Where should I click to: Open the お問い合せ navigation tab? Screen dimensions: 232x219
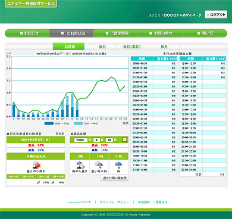[160, 33]
